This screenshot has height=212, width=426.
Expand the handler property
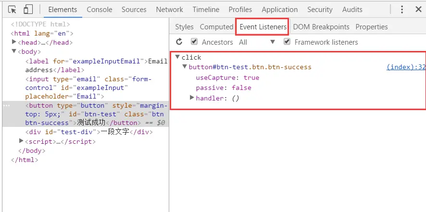(192, 98)
